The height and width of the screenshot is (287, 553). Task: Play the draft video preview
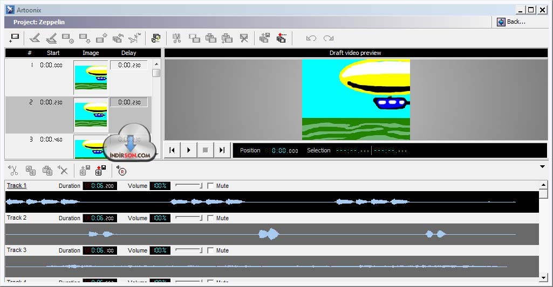pyautogui.click(x=189, y=150)
